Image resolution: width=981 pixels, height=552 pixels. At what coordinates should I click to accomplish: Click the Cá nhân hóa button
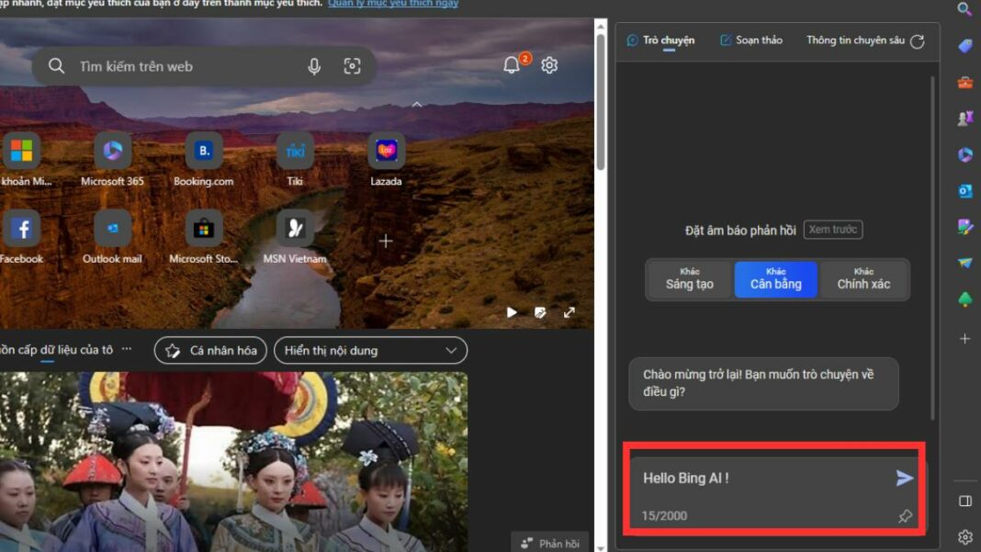click(x=209, y=350)
